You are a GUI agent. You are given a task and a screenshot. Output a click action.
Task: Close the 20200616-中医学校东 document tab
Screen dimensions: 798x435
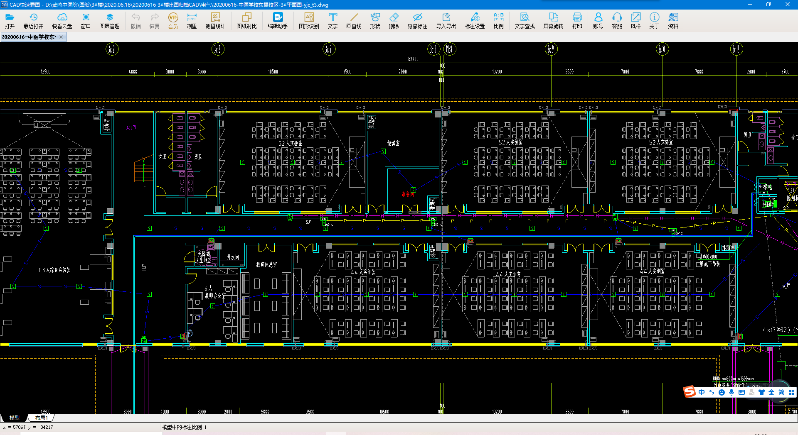click(x=61, y=37)
